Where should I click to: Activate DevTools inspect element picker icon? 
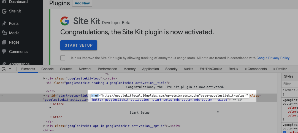[4, 69]
